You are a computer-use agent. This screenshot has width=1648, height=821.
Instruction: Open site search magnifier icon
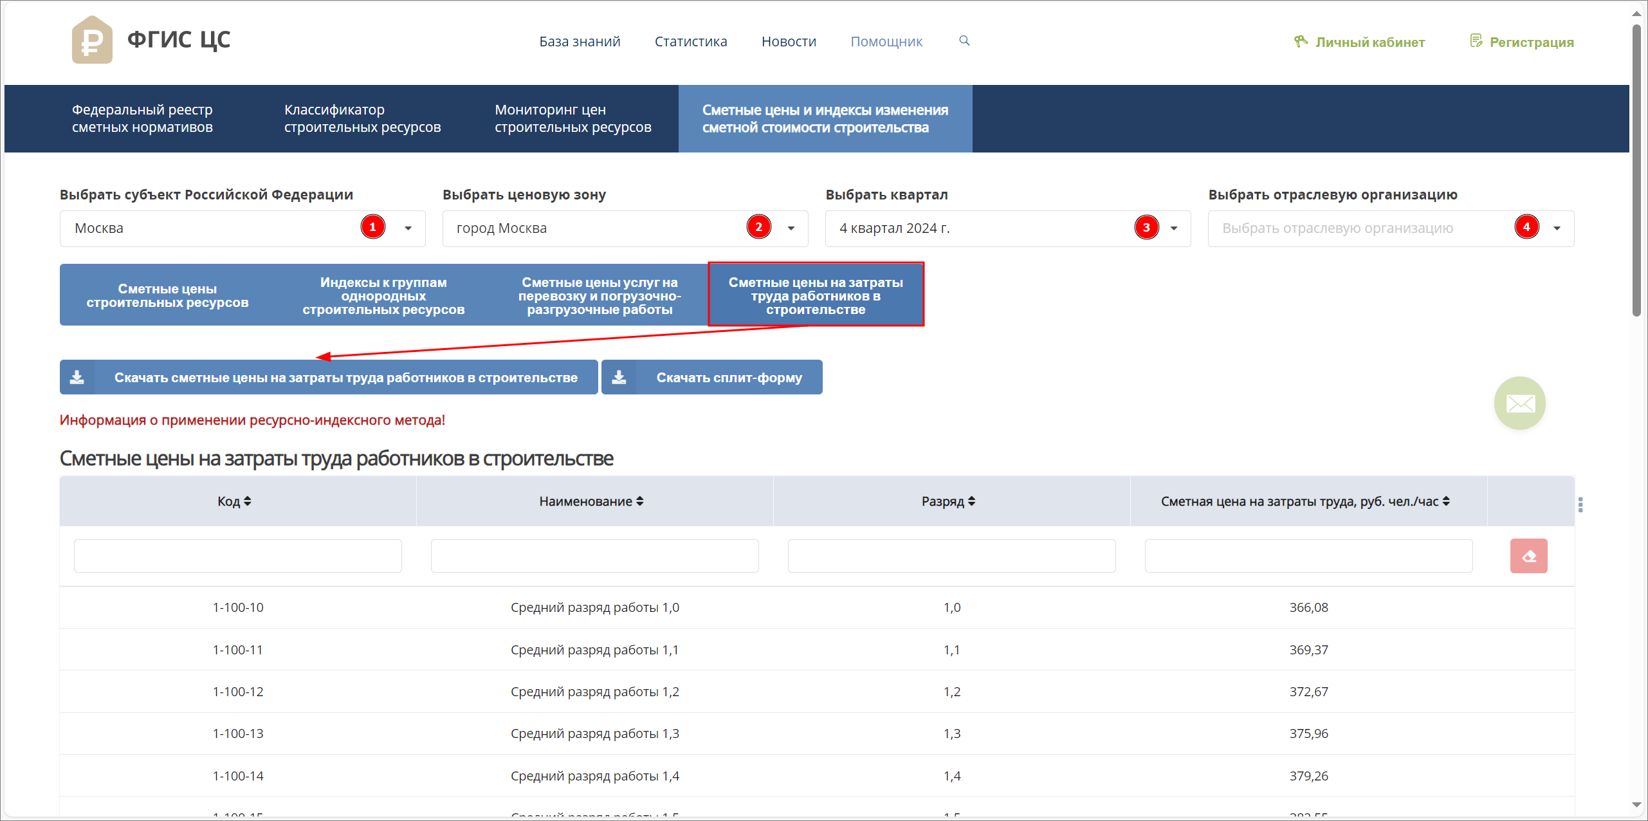(x=964, y=41)
